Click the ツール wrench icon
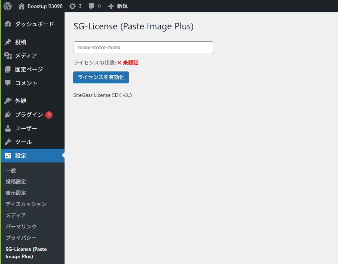The image size is (338, 264). pyautogui.click(x=8, y=142)
